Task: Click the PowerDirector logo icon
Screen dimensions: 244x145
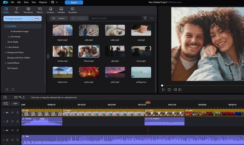Action: coord(5,2)
